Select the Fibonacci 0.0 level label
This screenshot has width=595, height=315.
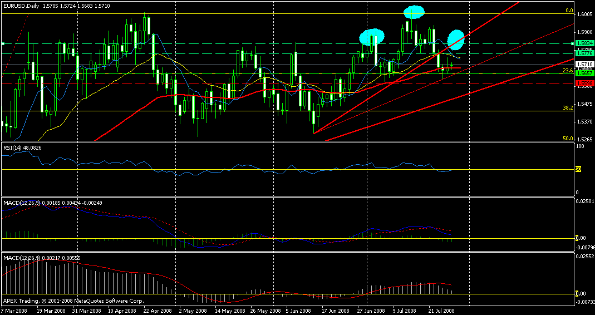[x=569, y=11]
